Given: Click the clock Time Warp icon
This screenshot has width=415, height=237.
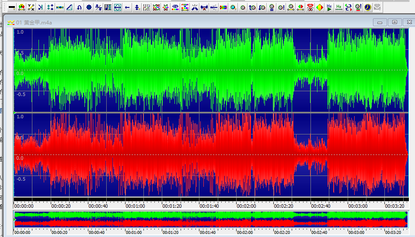Looking at the screenshot, I should (367, 7).
